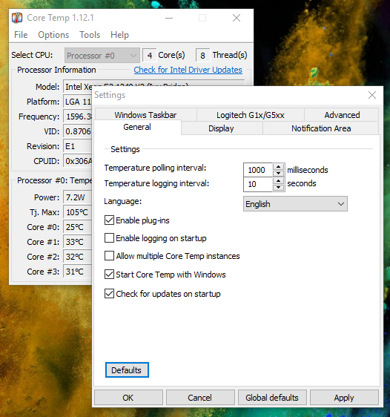Click the polling interval field showing 1000
This screenshot has height=417, width=390.
click(x=258, y=170)
